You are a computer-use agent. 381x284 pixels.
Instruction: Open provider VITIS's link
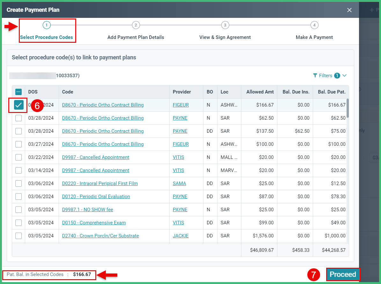point(178,157)
